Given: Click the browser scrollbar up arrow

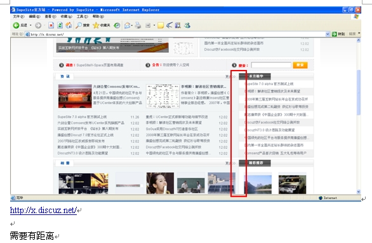Looking at the screenshot, I should coord(359,40).
